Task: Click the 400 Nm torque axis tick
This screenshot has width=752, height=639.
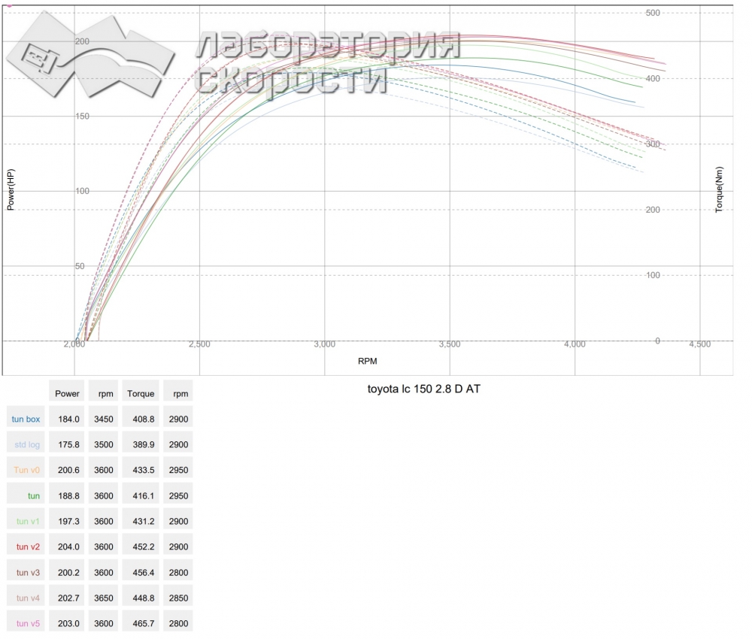Action: tap(653, 79)
